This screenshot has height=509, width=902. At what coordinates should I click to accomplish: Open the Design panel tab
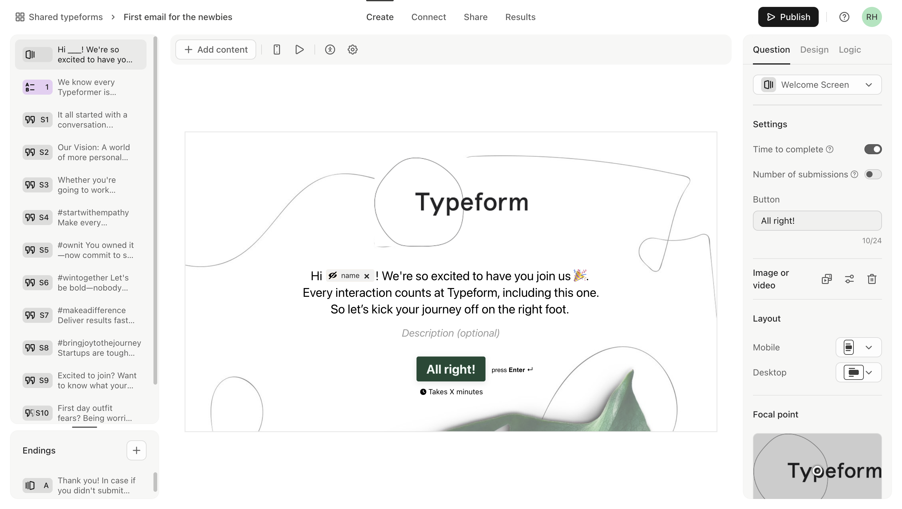tap(814, 50)
